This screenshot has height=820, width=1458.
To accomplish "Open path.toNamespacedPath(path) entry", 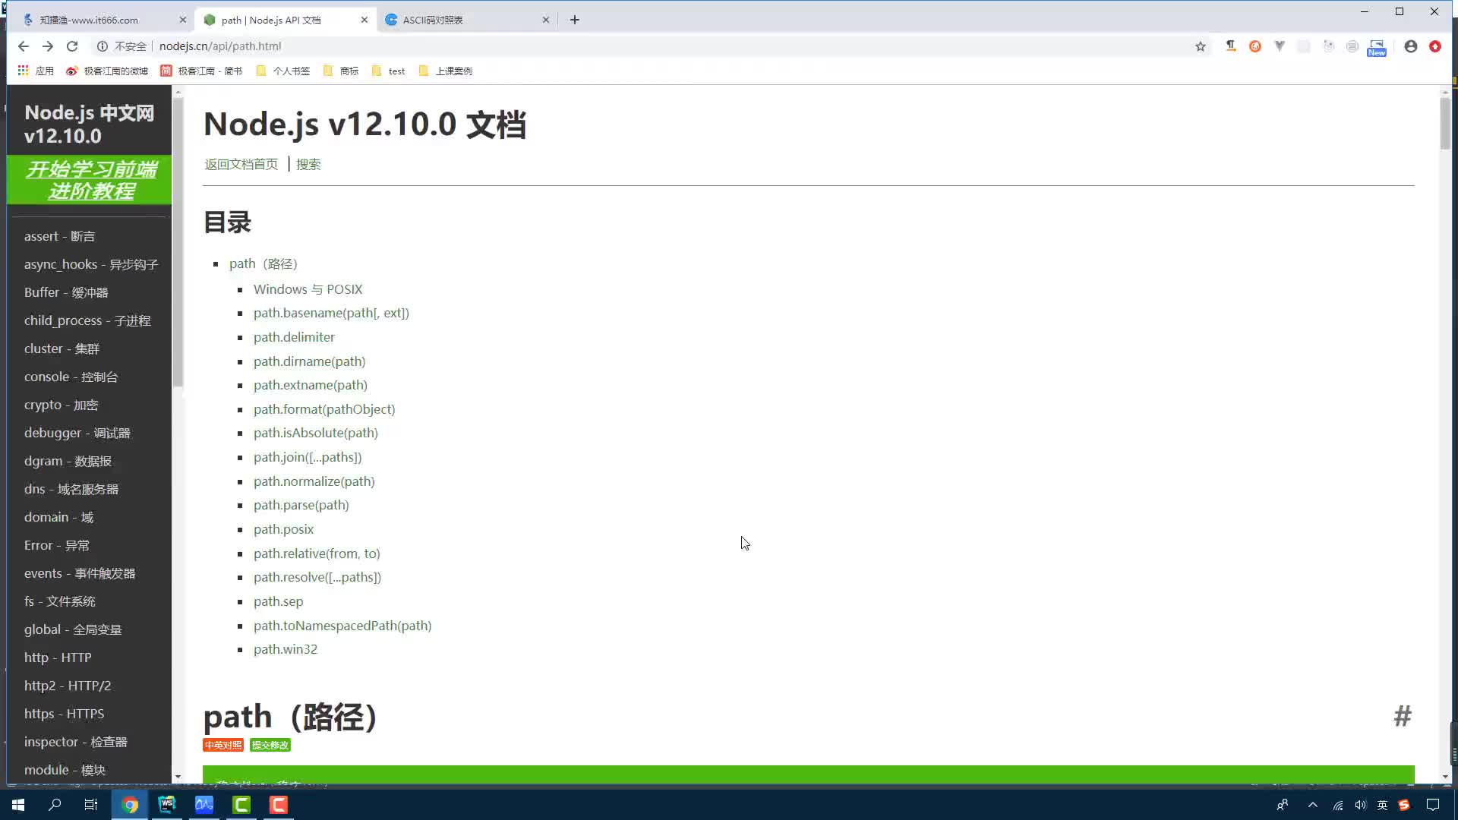I will point(342,626).
